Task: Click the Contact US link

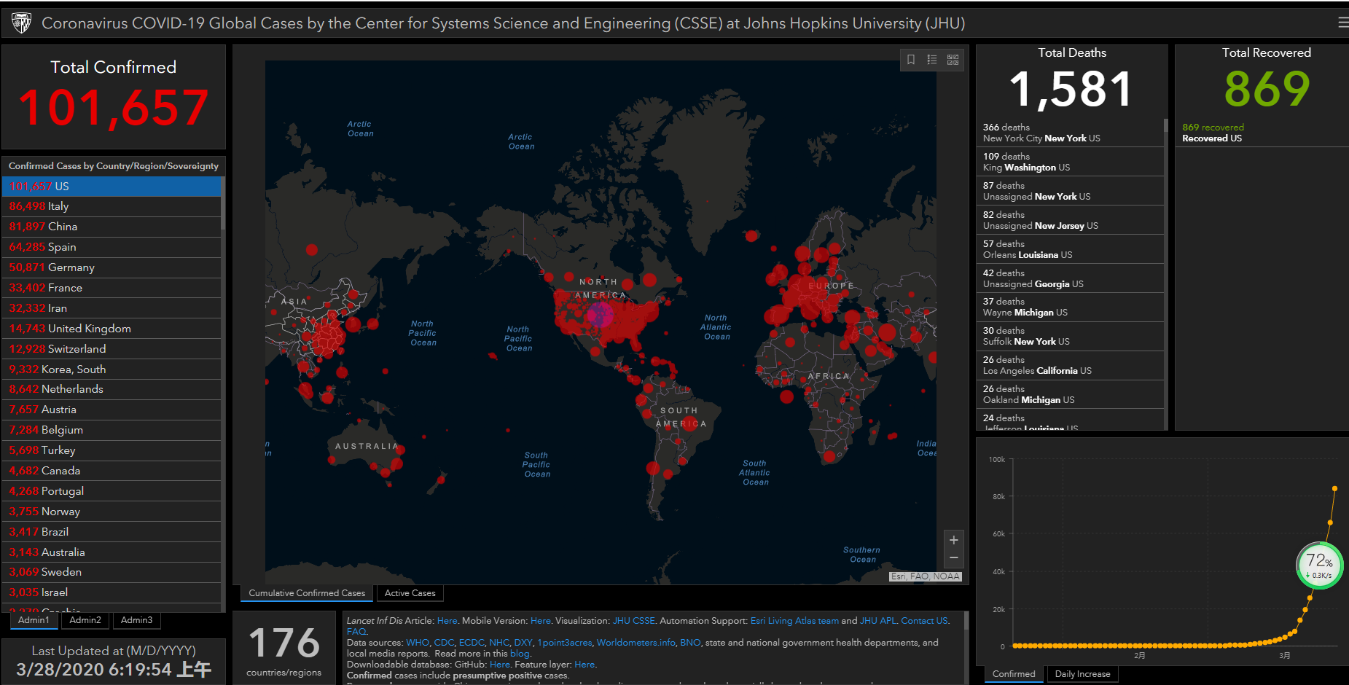Action: pos(924,621)
